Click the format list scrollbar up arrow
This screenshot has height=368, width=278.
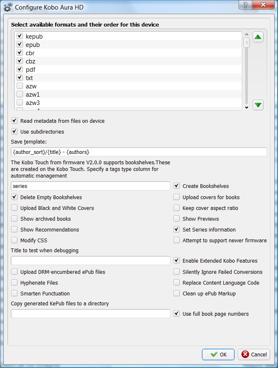click(x=246, y=34)
